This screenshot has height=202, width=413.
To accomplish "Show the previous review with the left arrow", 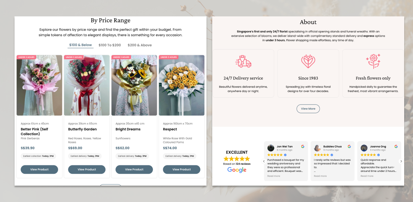I will click(263, 161).
